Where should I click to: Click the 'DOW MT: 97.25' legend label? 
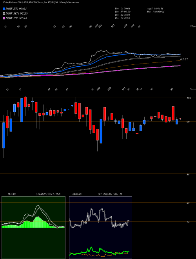tap(16, 14)
